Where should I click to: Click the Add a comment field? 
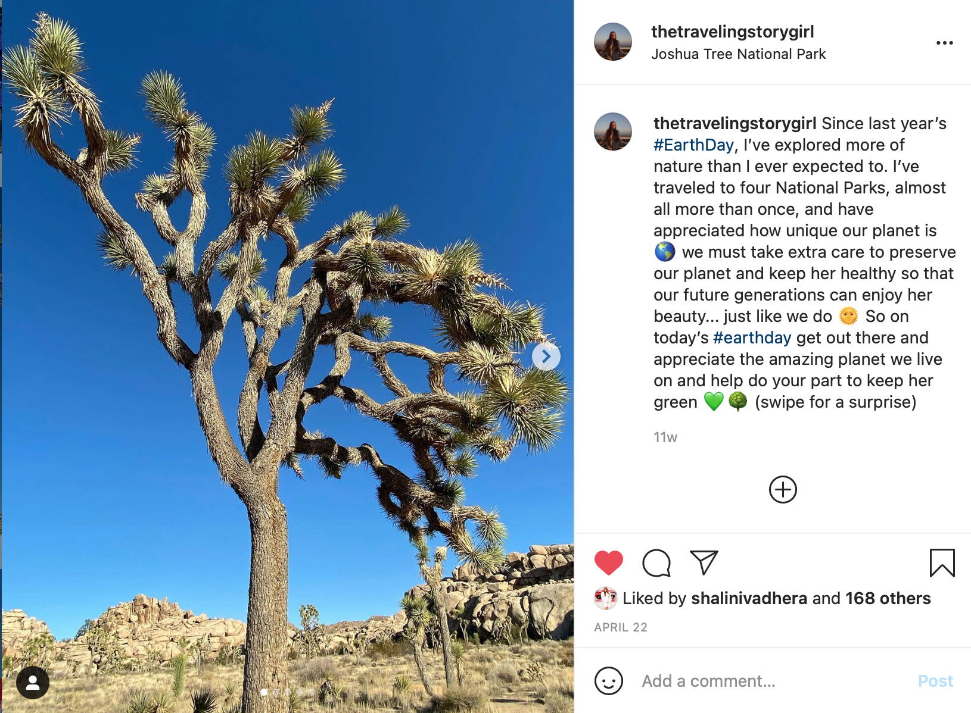pyautogui.click(x=771, y=681)
